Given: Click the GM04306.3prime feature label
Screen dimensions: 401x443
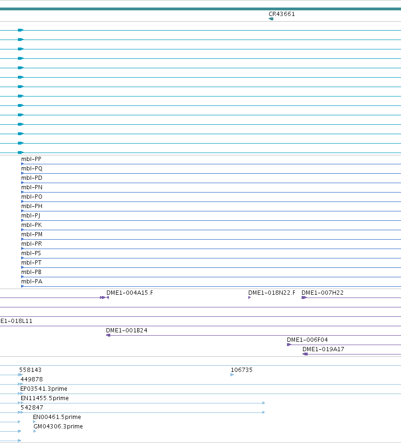Looking at the screenshot, I should point(58,427).
